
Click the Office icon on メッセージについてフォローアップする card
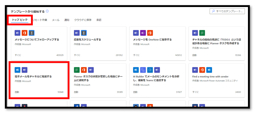tap(25, 33)
